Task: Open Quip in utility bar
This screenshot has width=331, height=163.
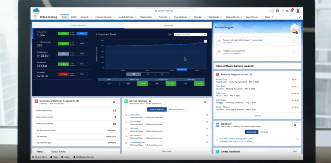Action: tap(54, 157)
